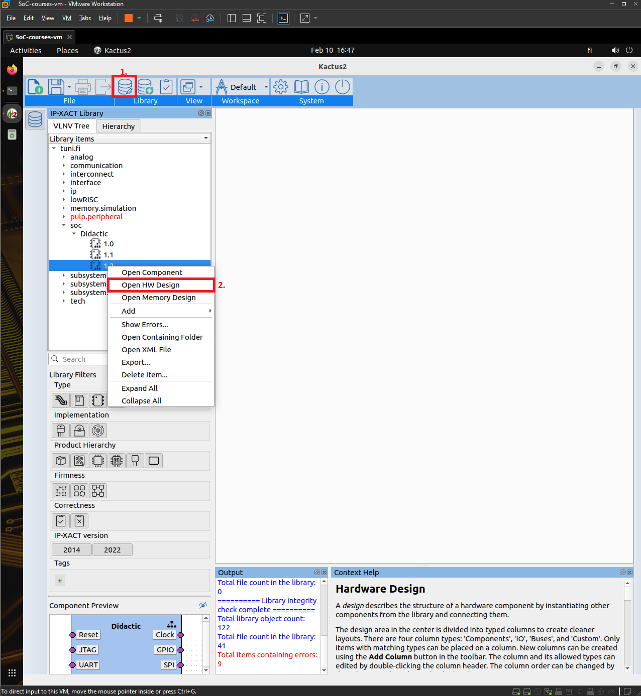Click the add tag plus button
The width and height of the screenshot is (641, 696).
pos(60,581)
